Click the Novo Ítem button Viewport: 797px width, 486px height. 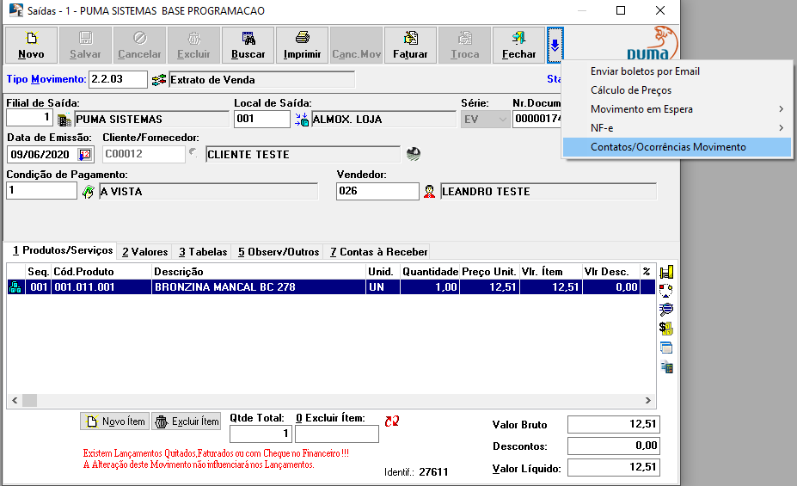click(x=115, y=421)
